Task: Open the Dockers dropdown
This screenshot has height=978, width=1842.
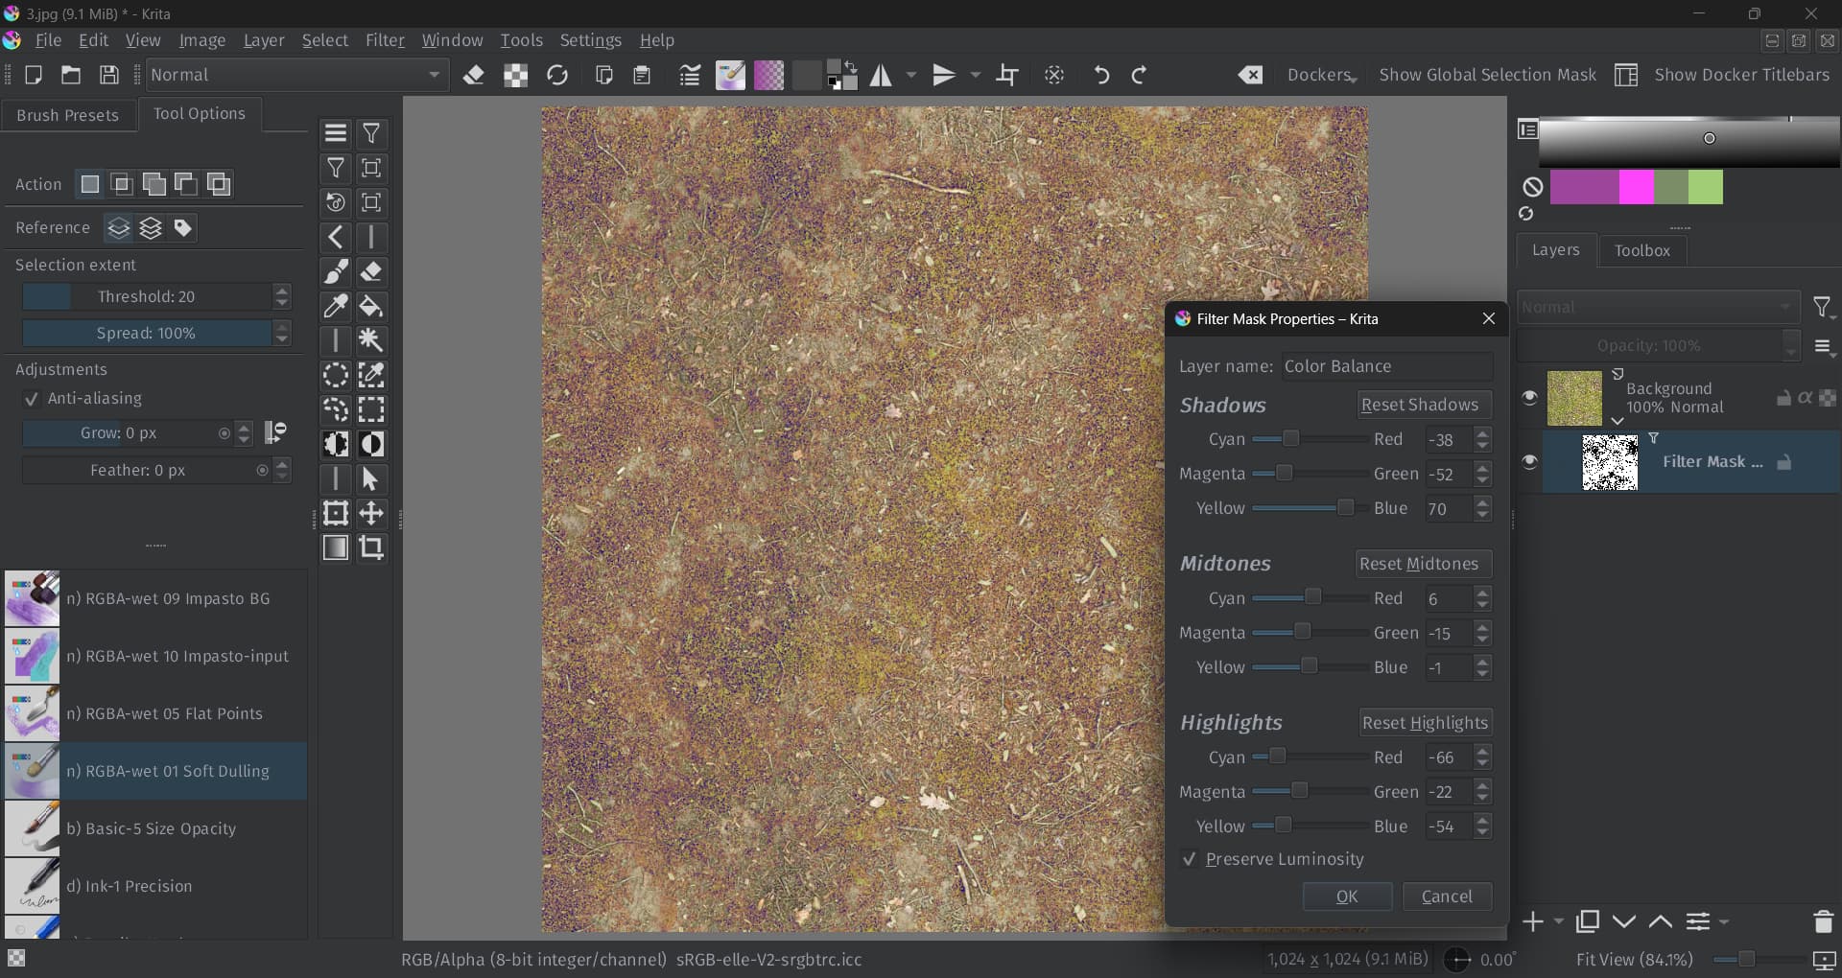Action: pos(1321,75)
